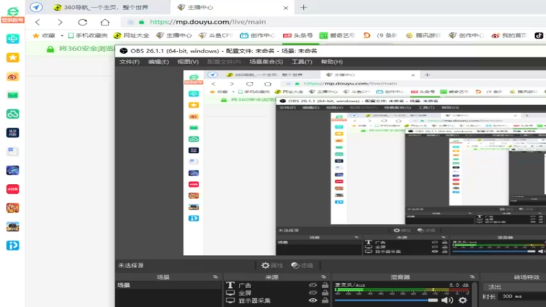Open OBS 场景集合(S) menu

(x=266, y=61)
